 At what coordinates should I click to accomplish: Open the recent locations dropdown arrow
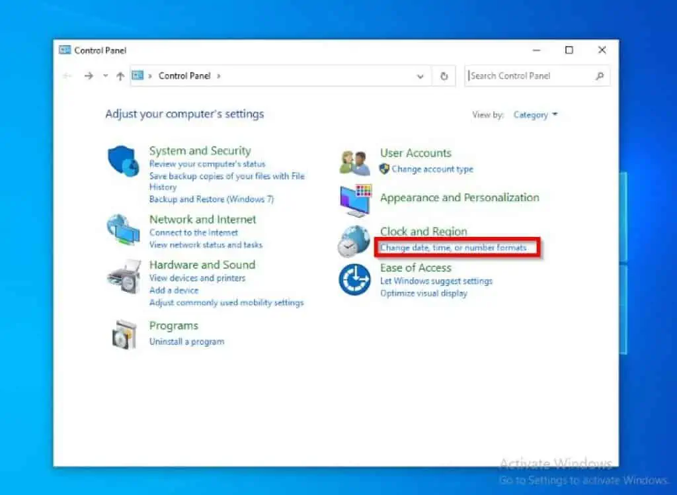pyautogui.click(x=105, y=76)
